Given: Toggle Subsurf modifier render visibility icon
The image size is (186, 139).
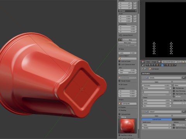Looking at the screenshot, I should 184,112.
